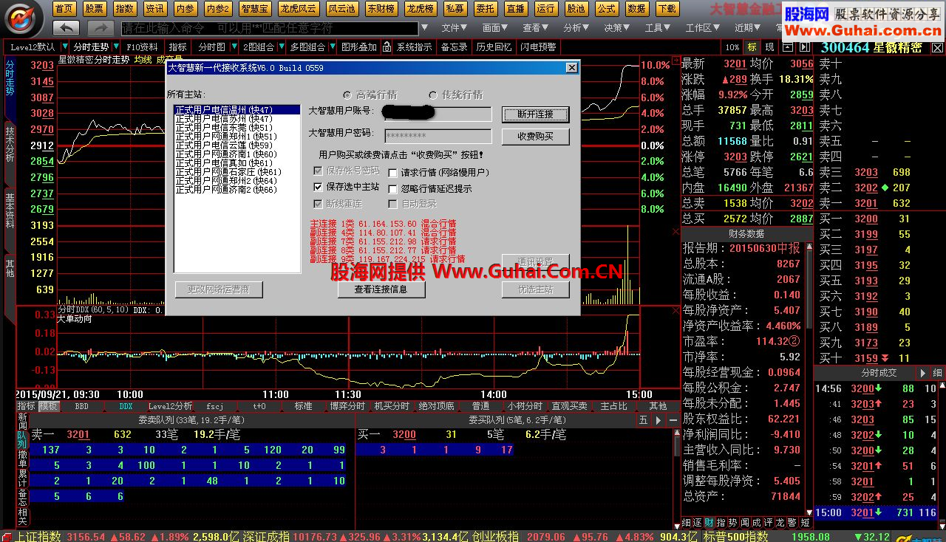The image size is (946, 542).
Task: Open the 文件 dropdown menu
Action: [453, 28]
